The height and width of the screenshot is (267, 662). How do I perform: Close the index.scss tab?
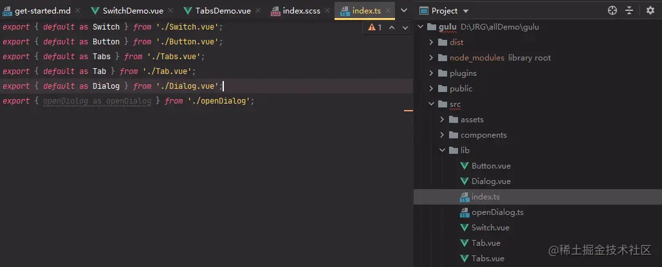[328, 10]
